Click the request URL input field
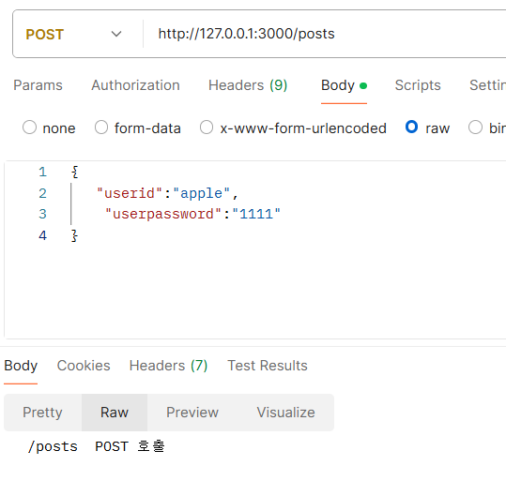This screenshot has width=506, height=481. pos(325,34)
